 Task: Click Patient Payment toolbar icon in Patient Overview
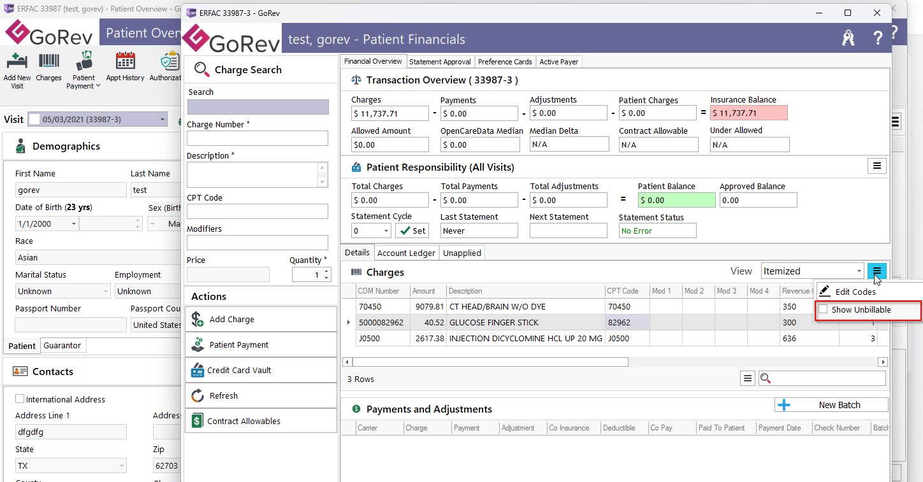84,61
